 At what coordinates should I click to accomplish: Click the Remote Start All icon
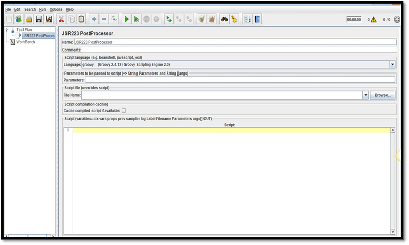169,19
